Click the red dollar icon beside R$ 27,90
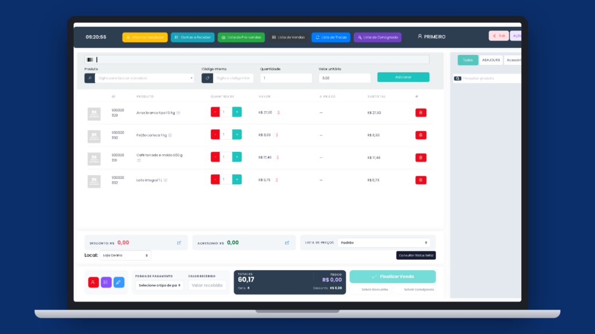 coord(278,112)
